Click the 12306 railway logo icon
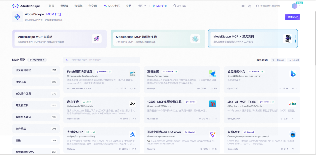This screenshot has height=155, width=316. [213, 104]
